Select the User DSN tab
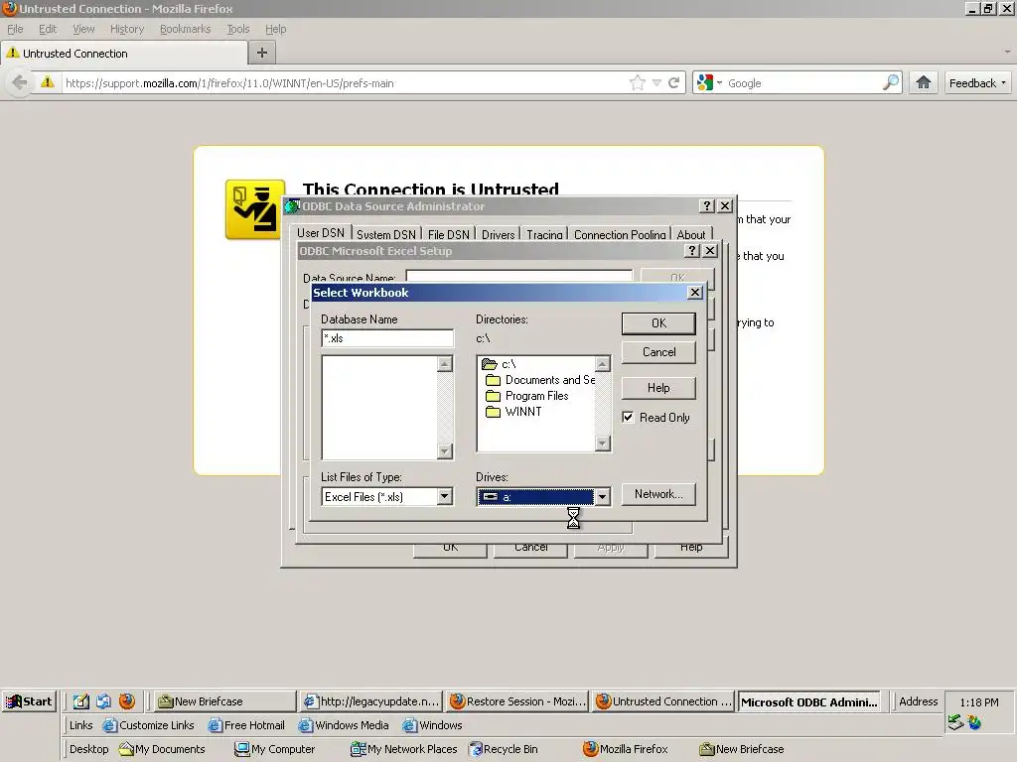The height and width of the screenshot is (762, 1017). click(321, 232)
